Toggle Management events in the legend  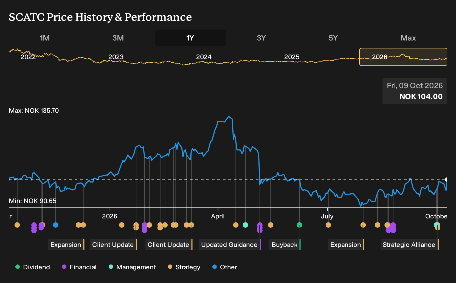coord(132,267)
